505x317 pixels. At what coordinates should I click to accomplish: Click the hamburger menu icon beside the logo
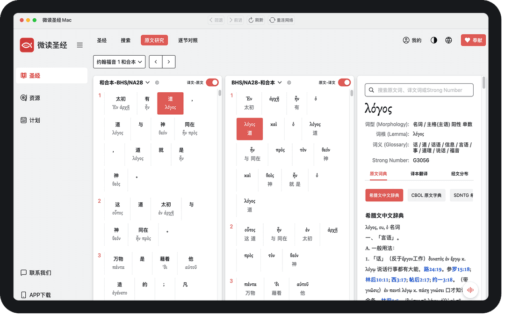80,45
